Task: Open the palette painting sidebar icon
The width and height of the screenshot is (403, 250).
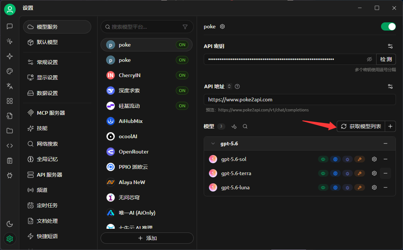Action: click(10, 71)
